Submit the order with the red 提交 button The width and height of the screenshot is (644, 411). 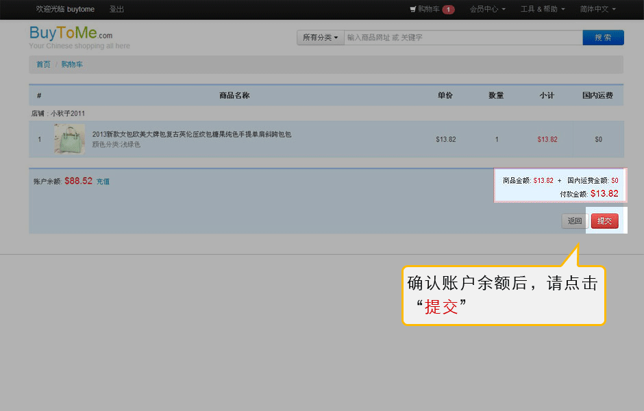604,221
